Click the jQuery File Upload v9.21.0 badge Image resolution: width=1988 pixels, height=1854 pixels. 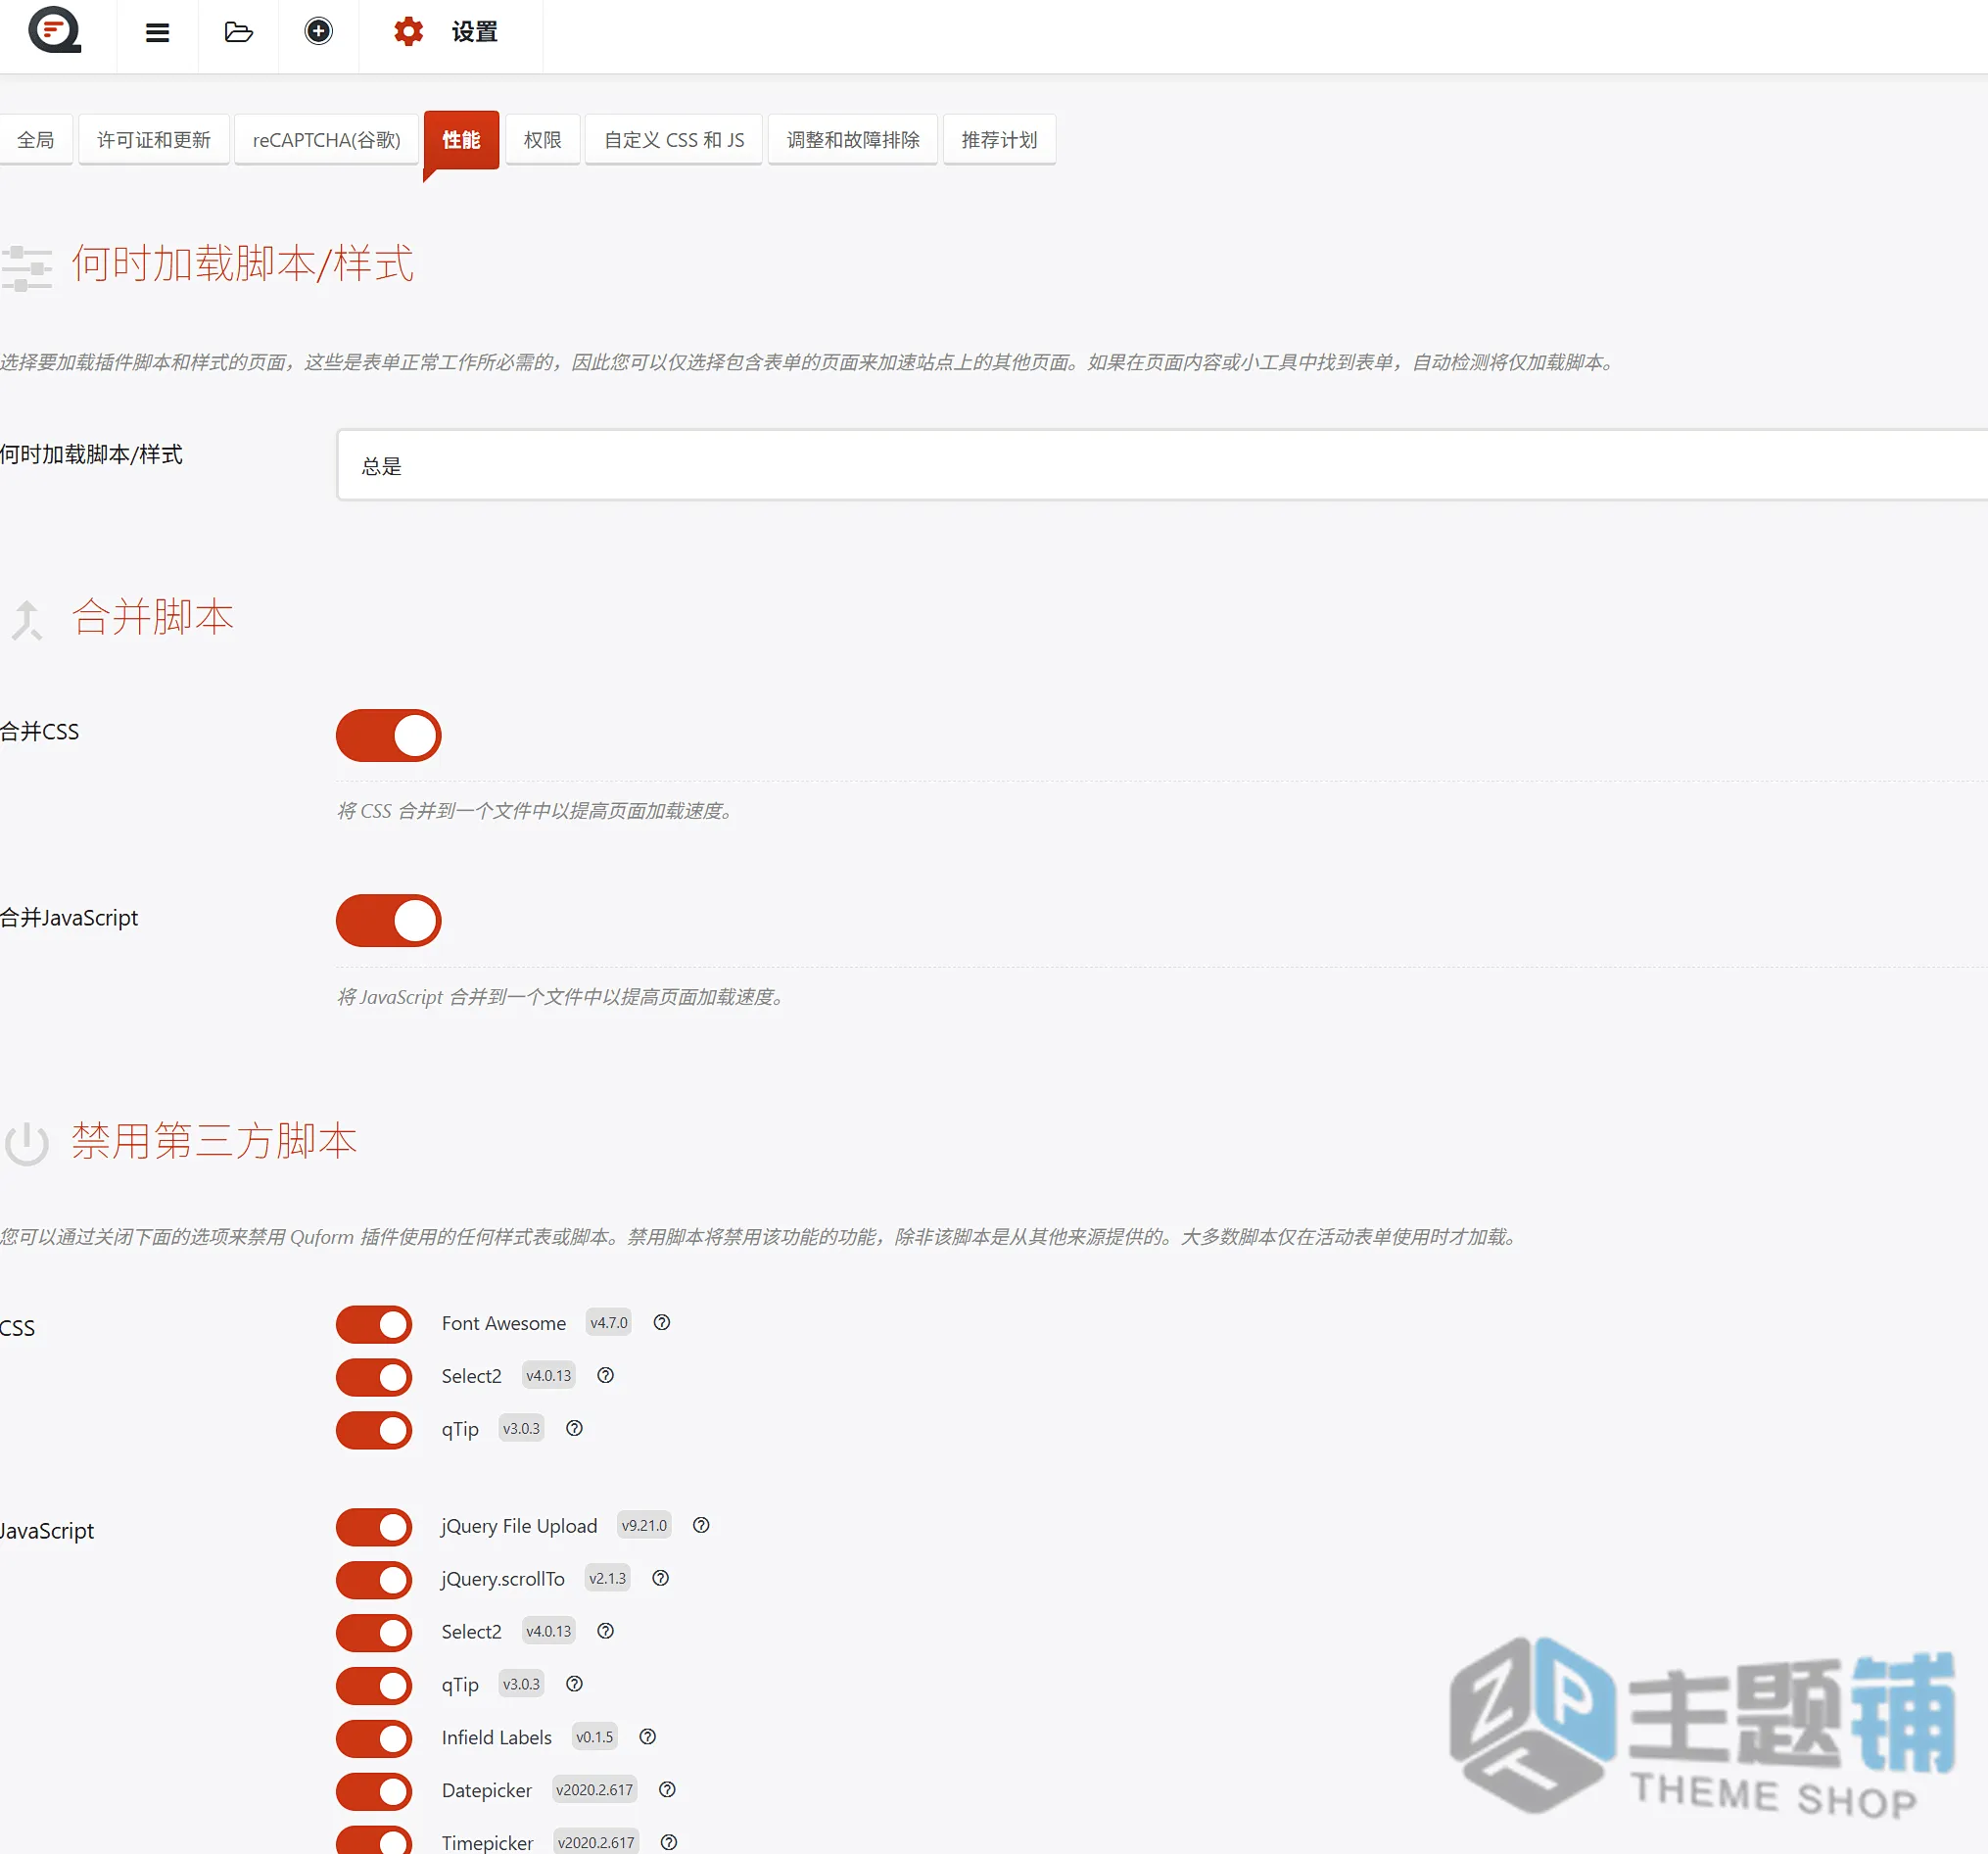[x=643, y=1525]
